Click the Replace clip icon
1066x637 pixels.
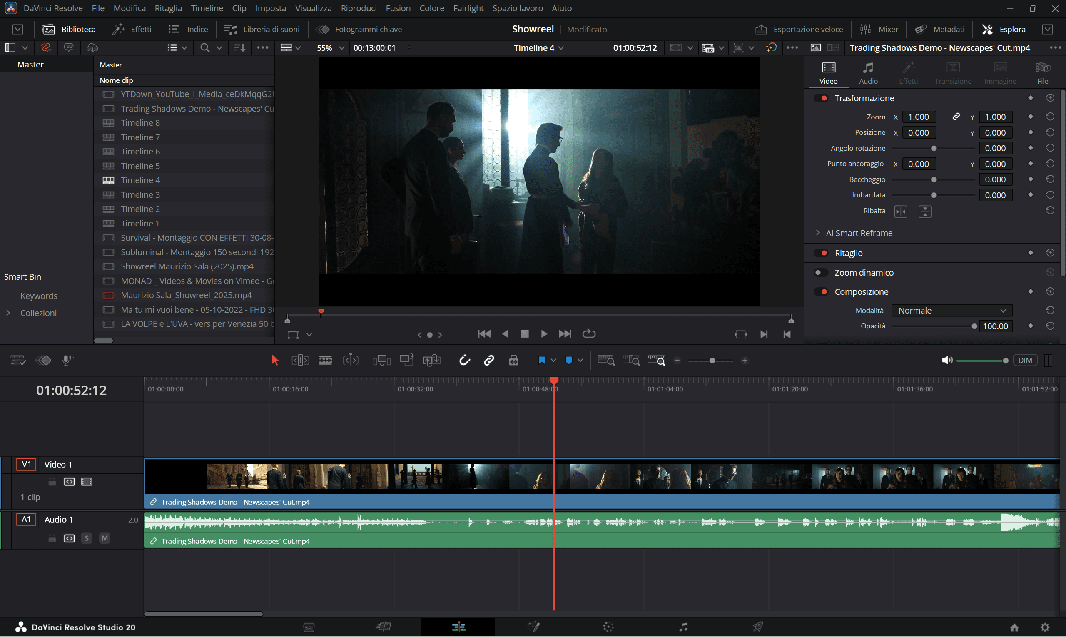click(432, 361)
